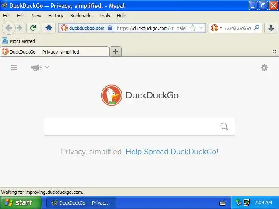Close the Mypal window
The image size is (279, 209).
click(273, 6)
